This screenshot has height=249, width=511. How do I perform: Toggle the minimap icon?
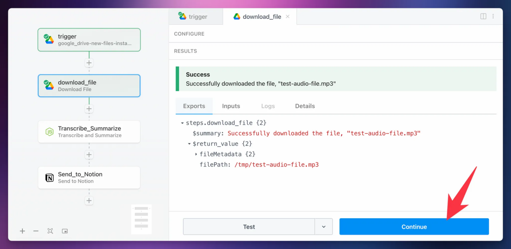point(65,231)
